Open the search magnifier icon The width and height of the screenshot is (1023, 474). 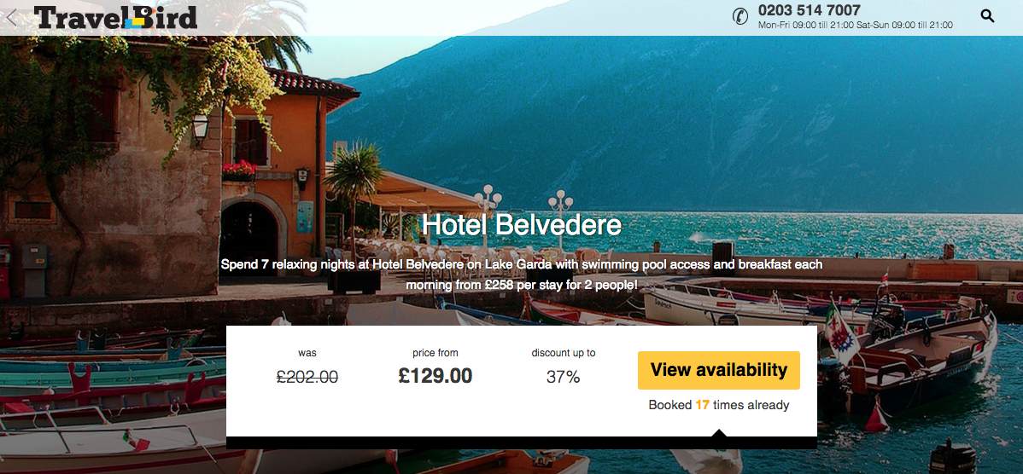(x=987, y=16)
